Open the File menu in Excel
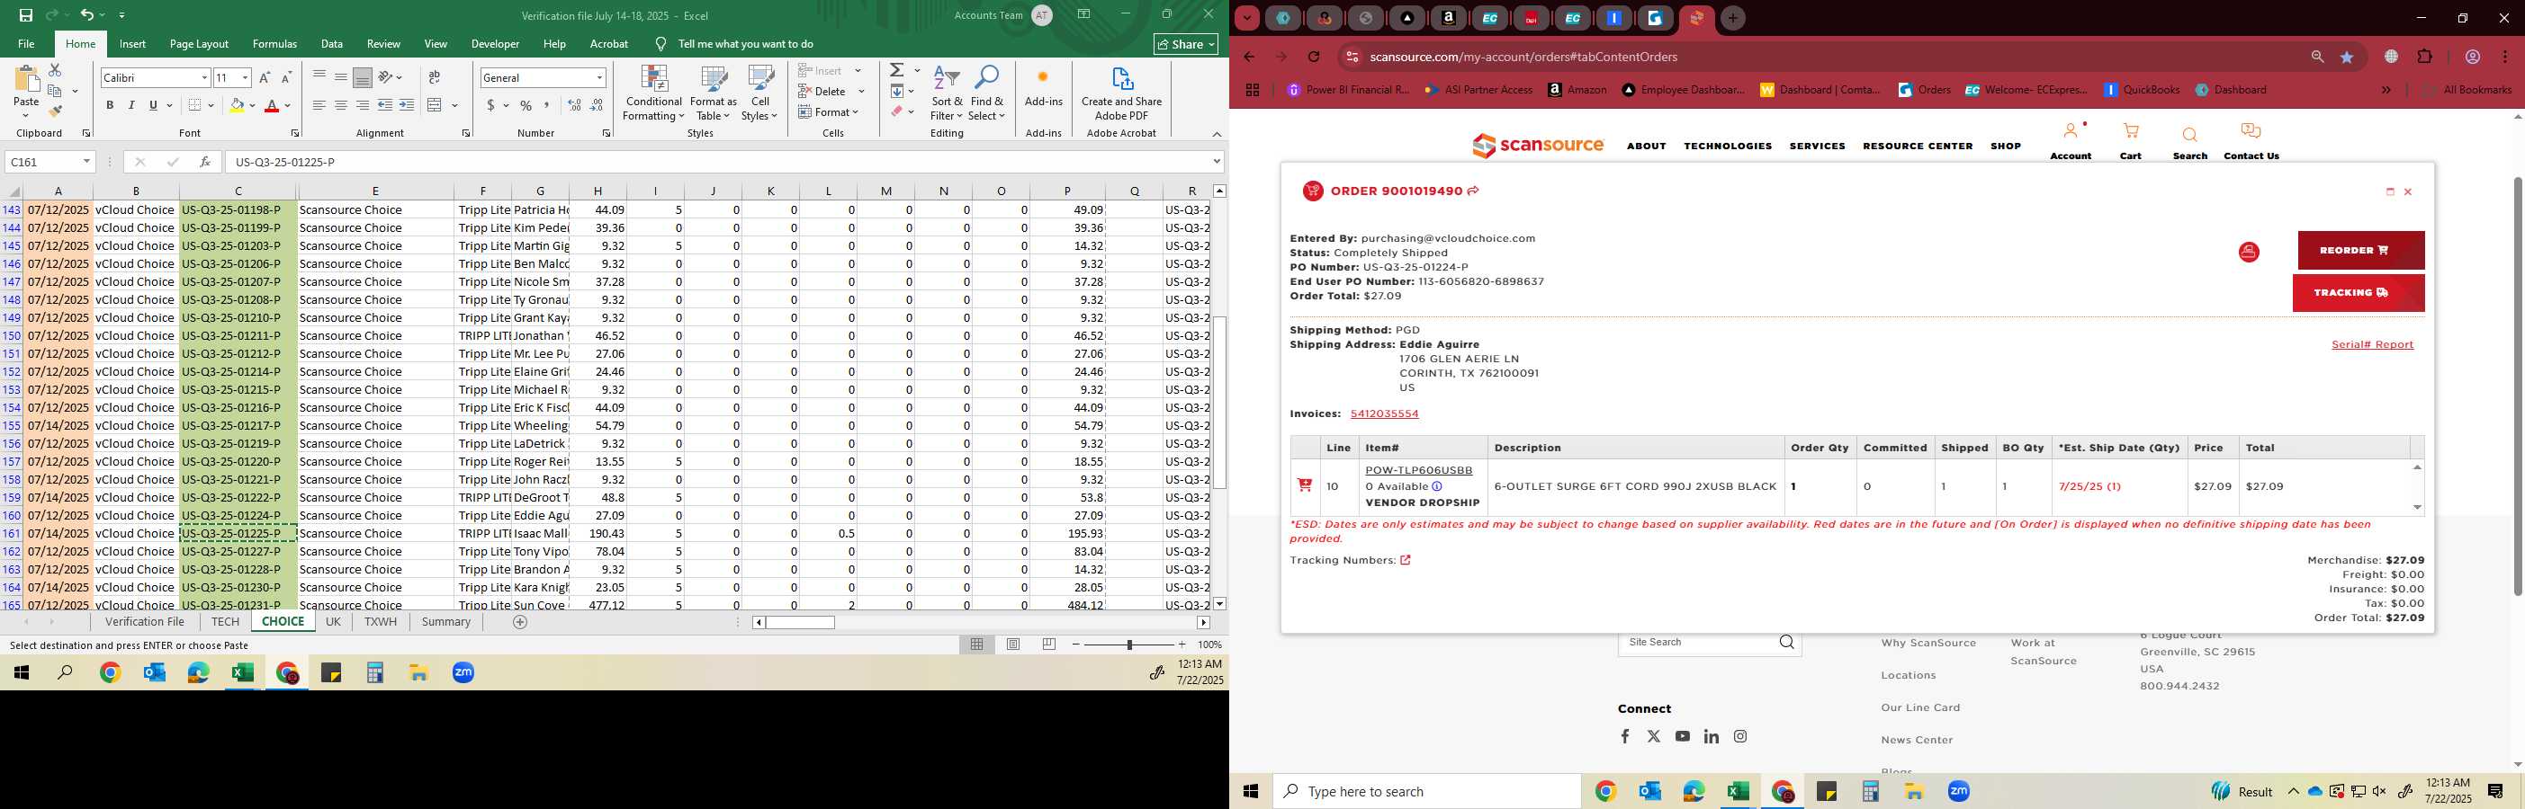 (x=26, y=44)
